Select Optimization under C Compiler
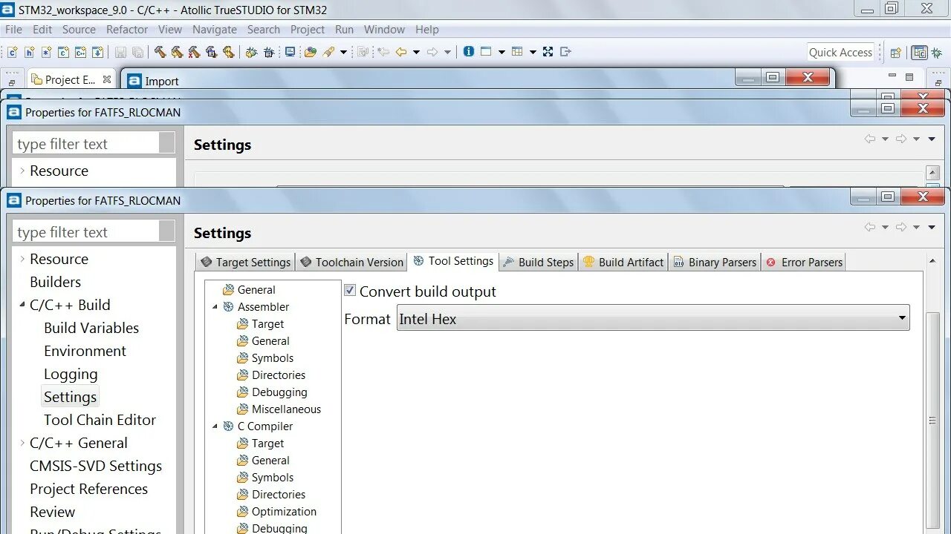Screen dimensions: 951x534 pos(284,512)
